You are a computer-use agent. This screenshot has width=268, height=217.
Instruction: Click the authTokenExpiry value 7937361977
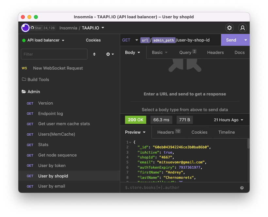[x=189, y=167]
